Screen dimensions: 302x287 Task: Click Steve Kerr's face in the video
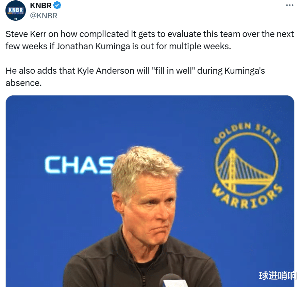(x=150, y=206)
